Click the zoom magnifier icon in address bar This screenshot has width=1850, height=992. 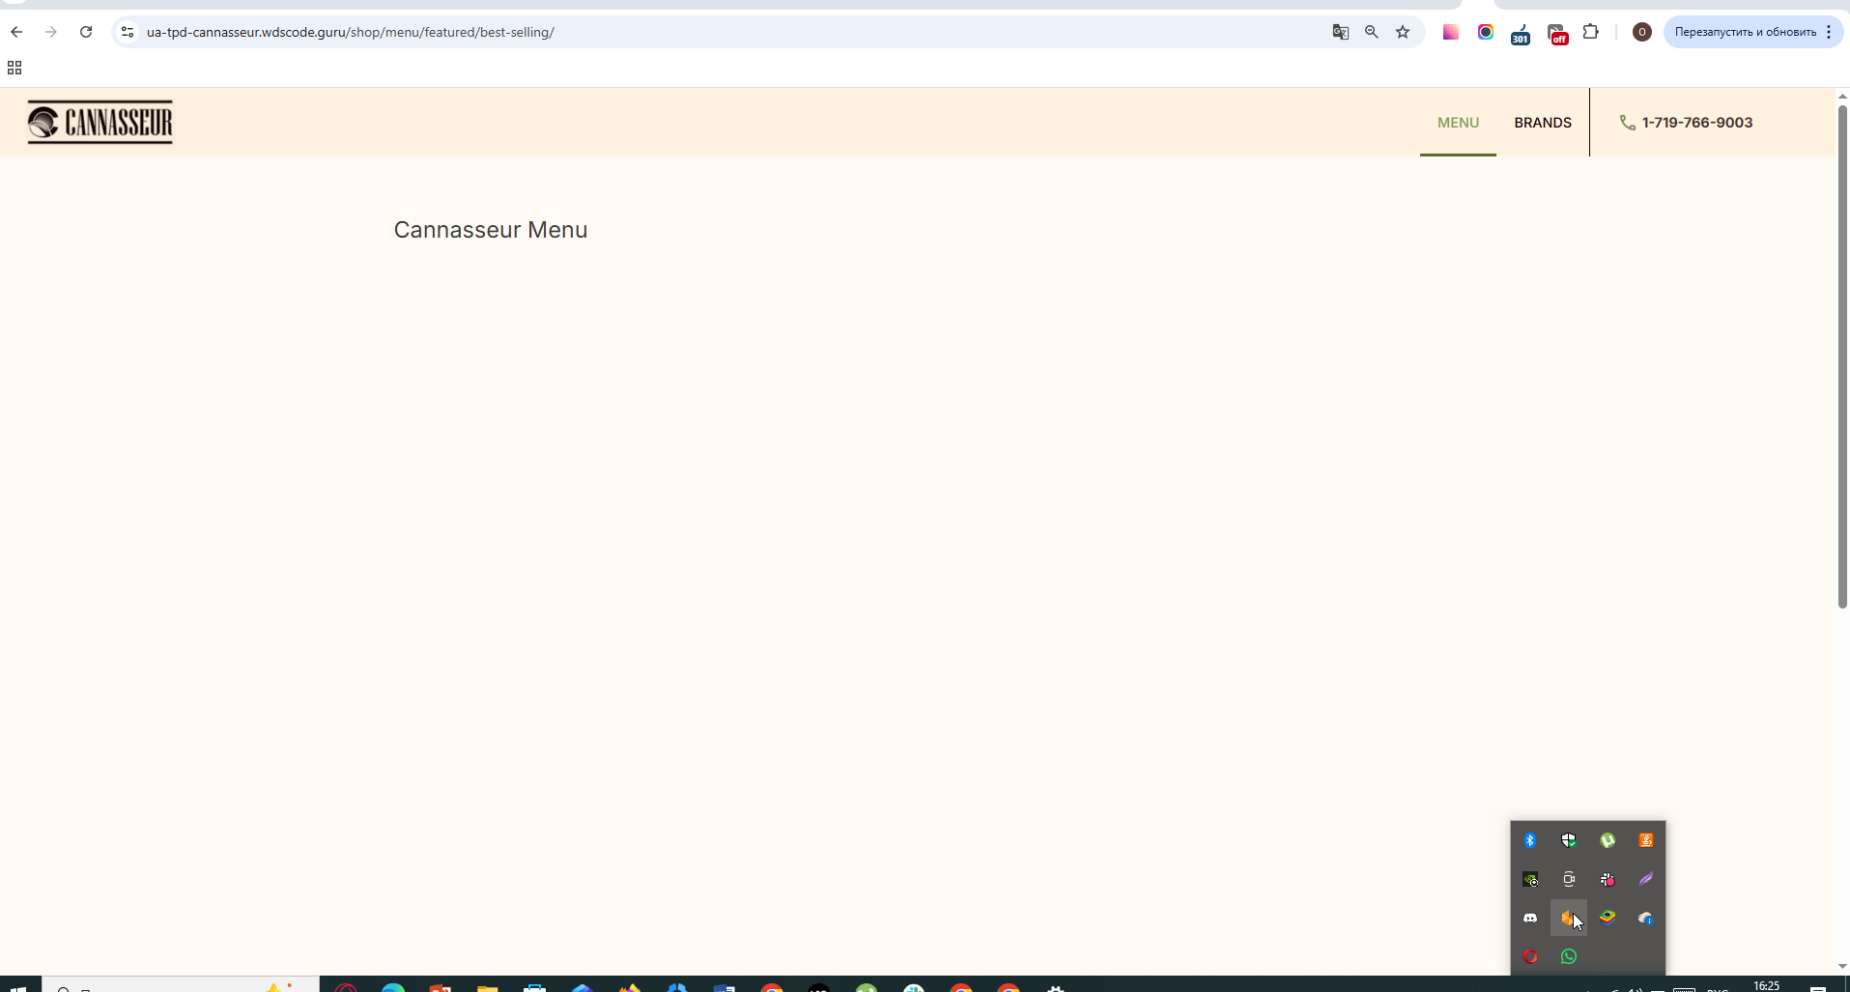coord(1372,32)
